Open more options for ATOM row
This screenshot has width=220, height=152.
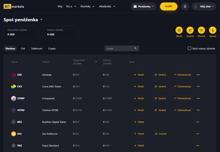[198, 110]
